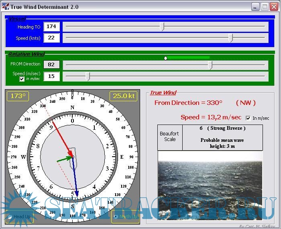Click the E marker on the compass
Viewport: 281px width, 229px height.
pyautogui.click(x=122, y=157)
